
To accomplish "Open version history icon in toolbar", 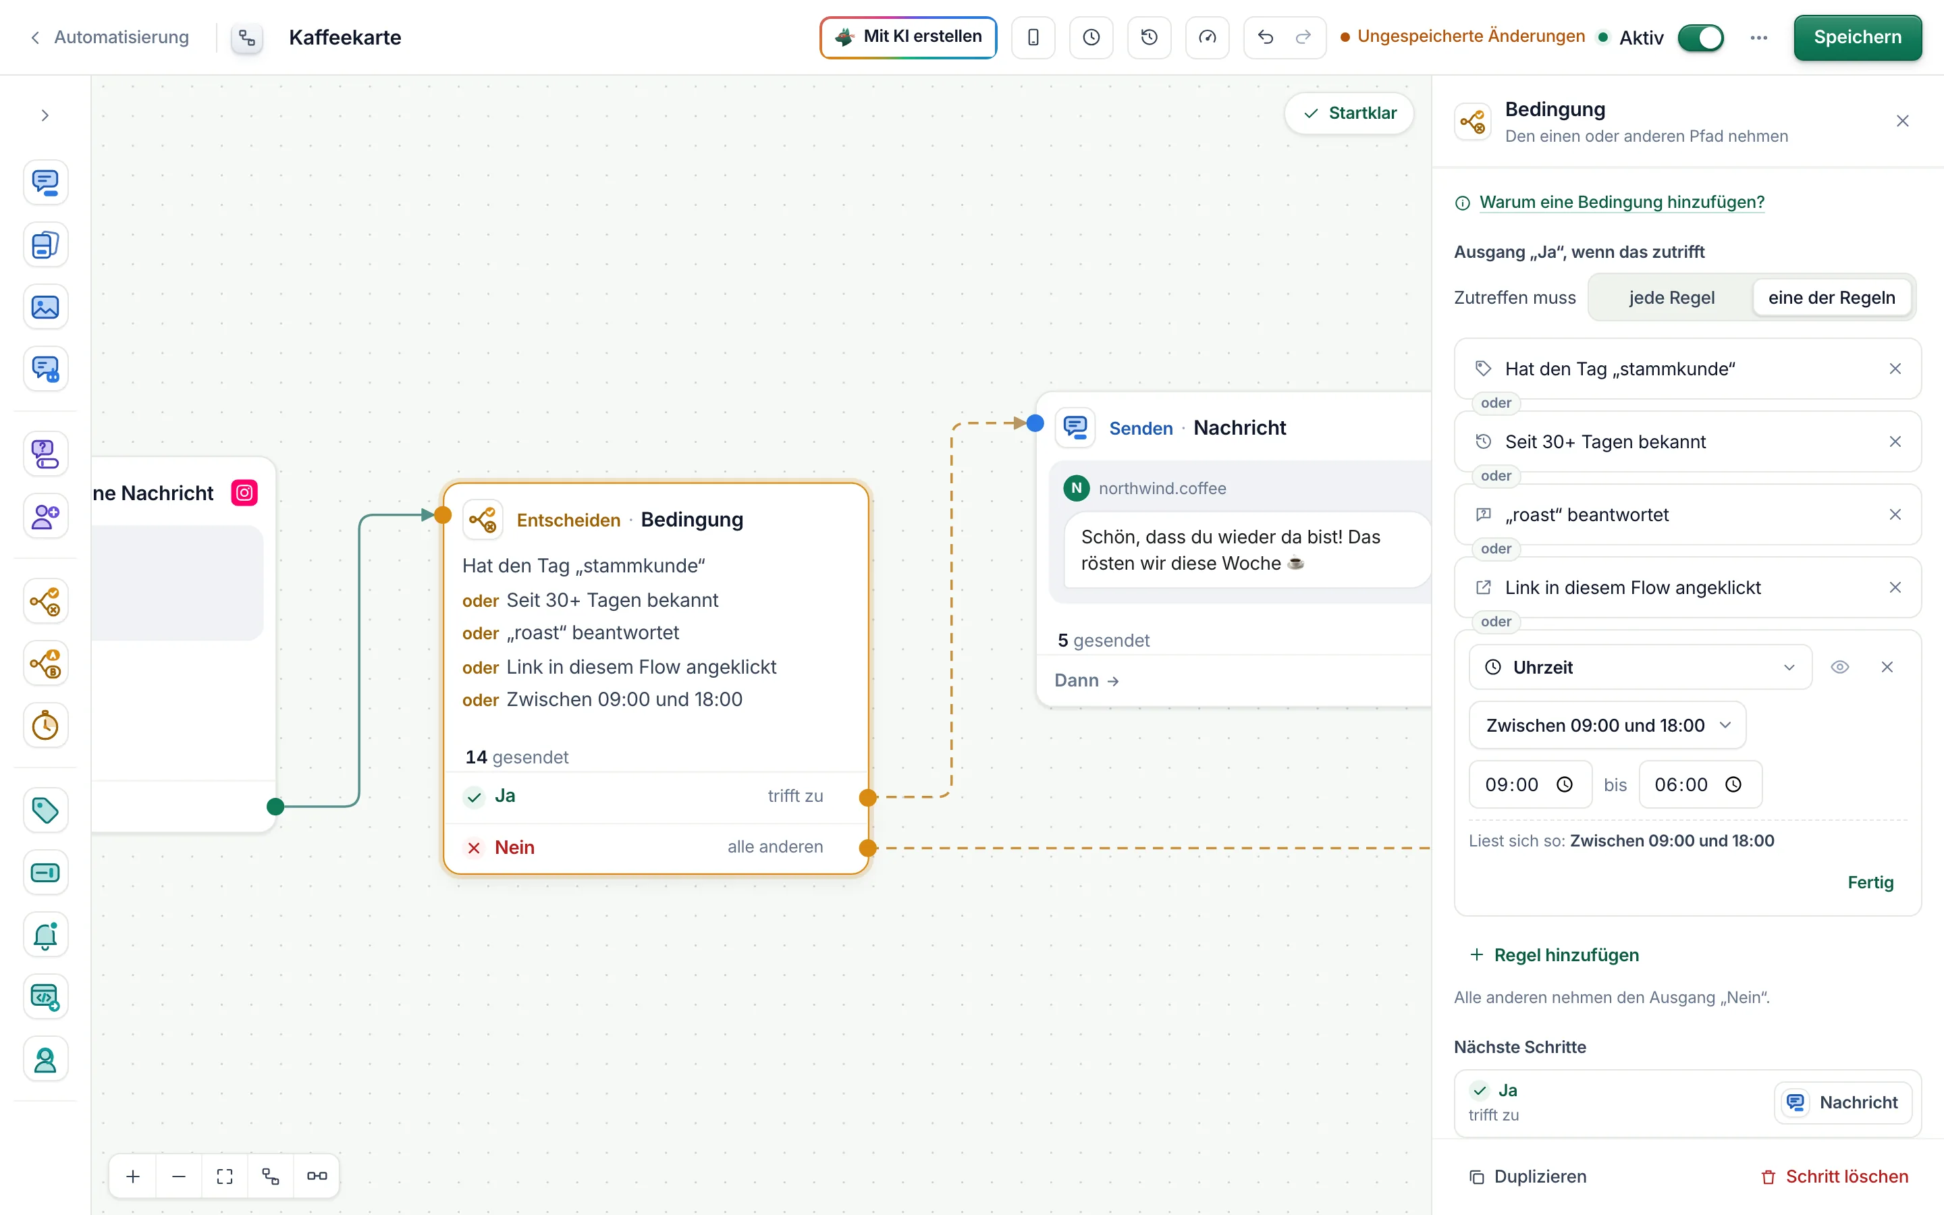I will pyautogui.click(x=1149, y=37).
